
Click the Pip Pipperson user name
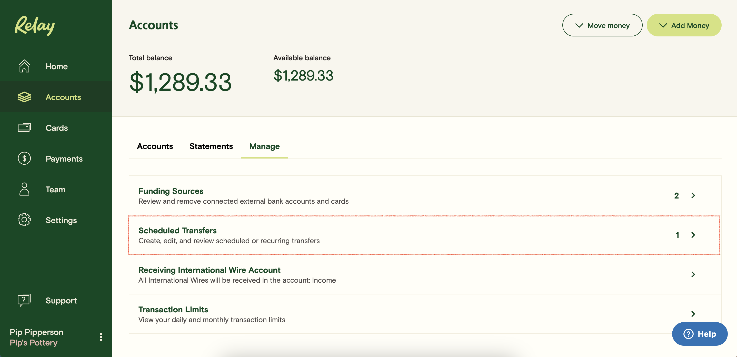coord(37,332)
